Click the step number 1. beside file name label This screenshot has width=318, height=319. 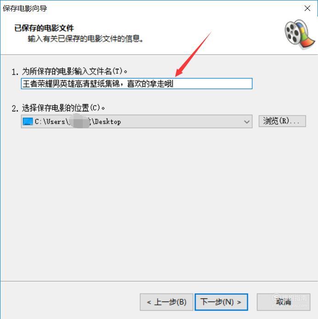[15, 72]
